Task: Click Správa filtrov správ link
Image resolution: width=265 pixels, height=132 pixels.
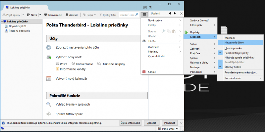Action: [x=69, y=114]
